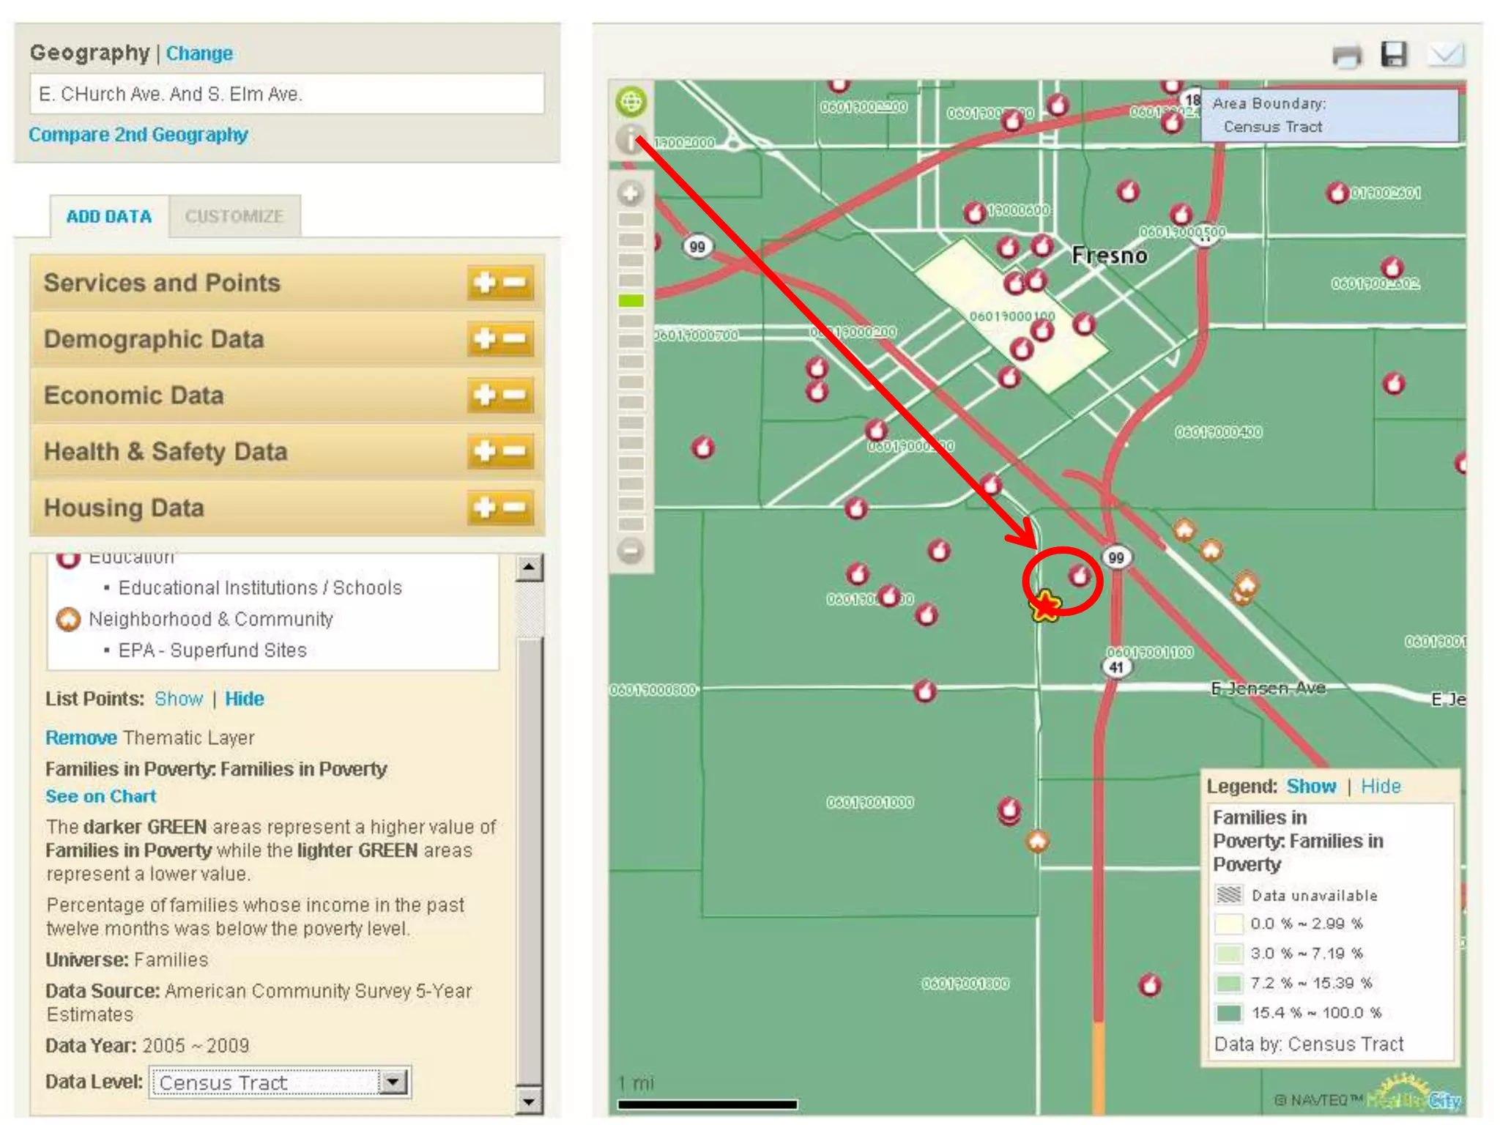Hide the map legend
This screenshot has height=1125, width=1500.
click(1380, 787)
